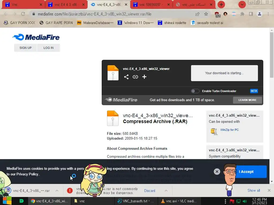The height and width of the screenshot is (205, 274).
Task: Reload the page
Action: coord(23,14)
